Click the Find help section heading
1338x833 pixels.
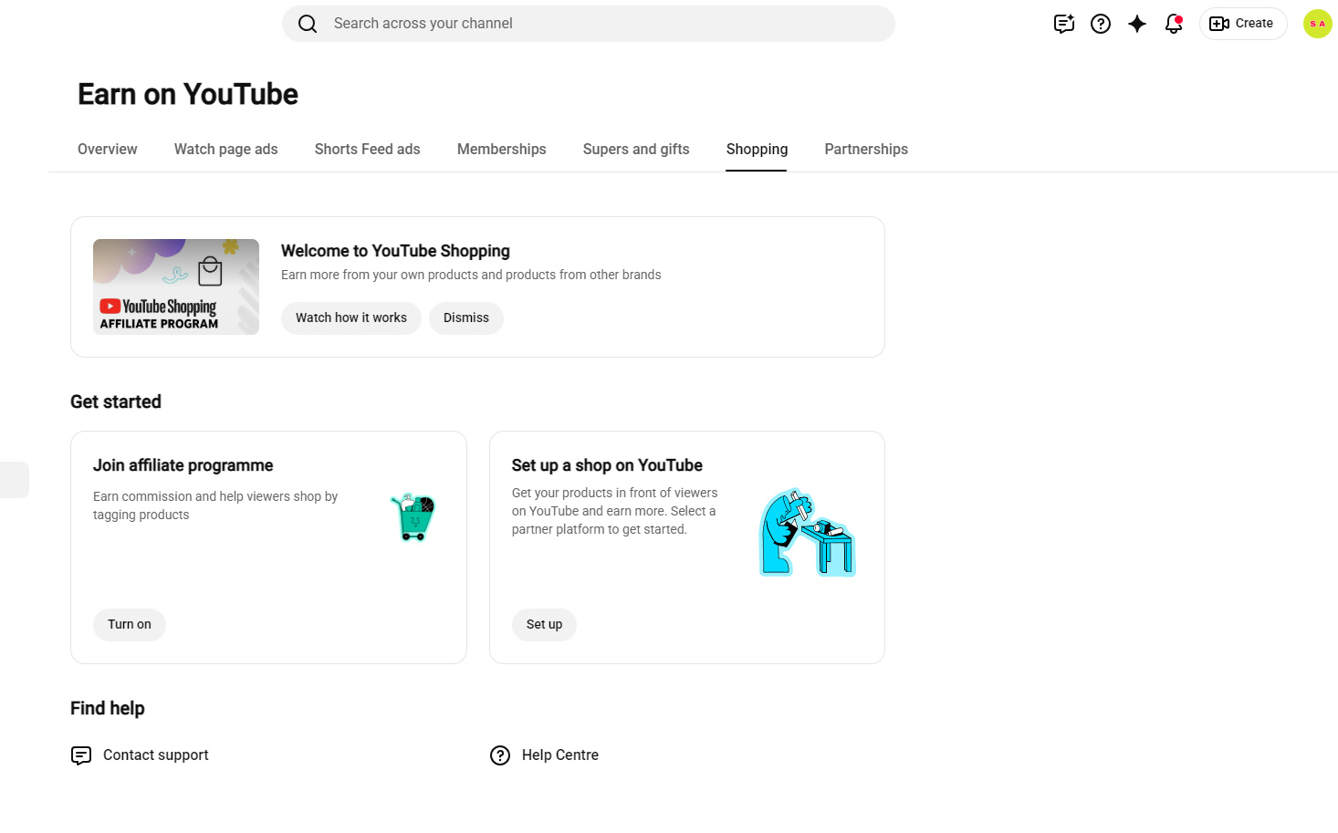[x=108, y=709]
